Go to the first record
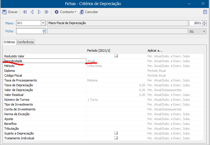210x145 pixels. 25,12
